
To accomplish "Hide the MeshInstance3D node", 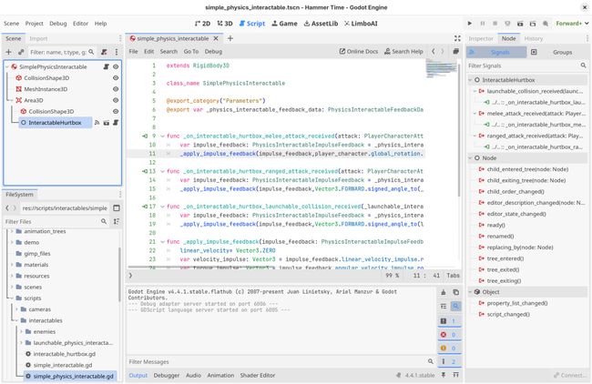I will (116, 89).
